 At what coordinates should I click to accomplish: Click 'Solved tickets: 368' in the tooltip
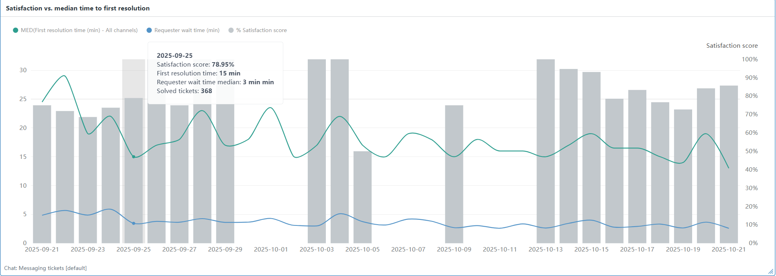[184, 91]
